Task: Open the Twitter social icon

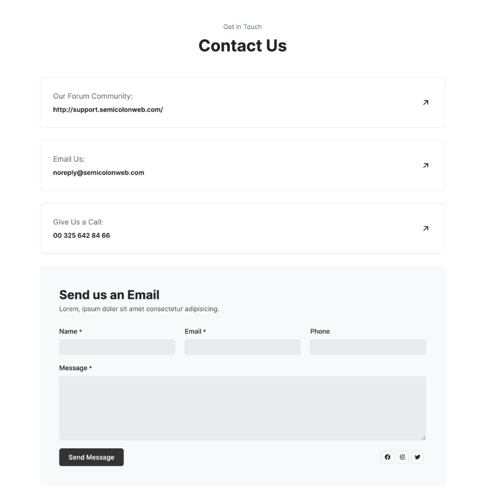Action: (x=418, y=457)
